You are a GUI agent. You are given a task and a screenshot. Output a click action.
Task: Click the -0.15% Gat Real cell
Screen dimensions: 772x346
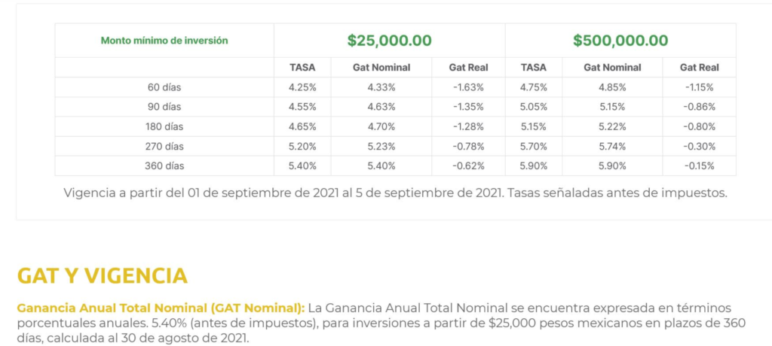699,166
